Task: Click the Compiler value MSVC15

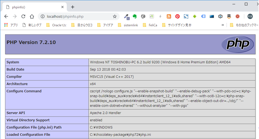Action: click(x=112, y=77)
